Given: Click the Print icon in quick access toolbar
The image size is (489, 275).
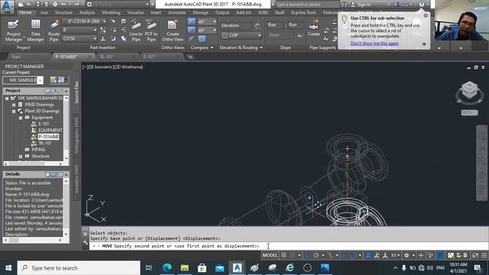Looking at the screenshot, I should pos(55,5).
